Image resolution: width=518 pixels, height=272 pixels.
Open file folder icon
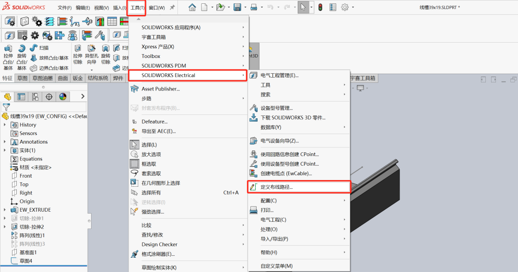[x=220, y=7]
